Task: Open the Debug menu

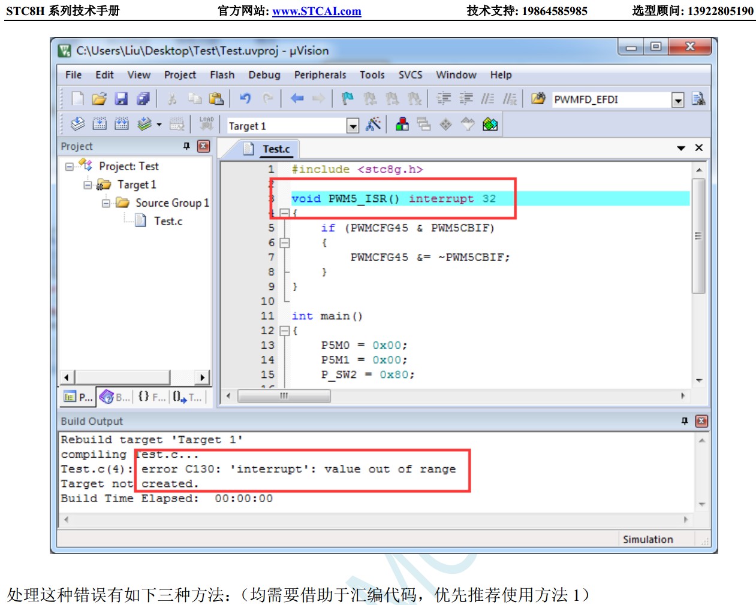Action: tap(264, 75)
